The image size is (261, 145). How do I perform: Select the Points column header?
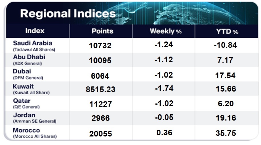point(102,31)
